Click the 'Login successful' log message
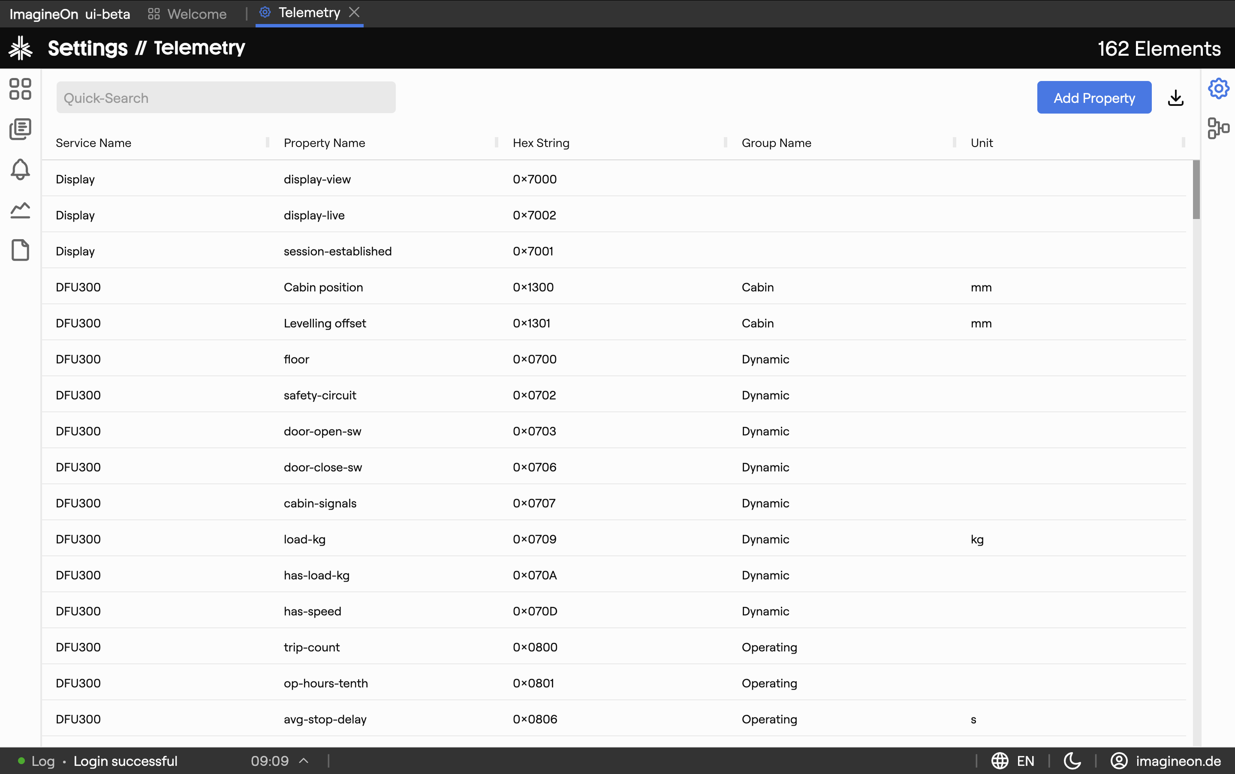This screenshot has width=1235, height=774. click(x=126, y=761)
